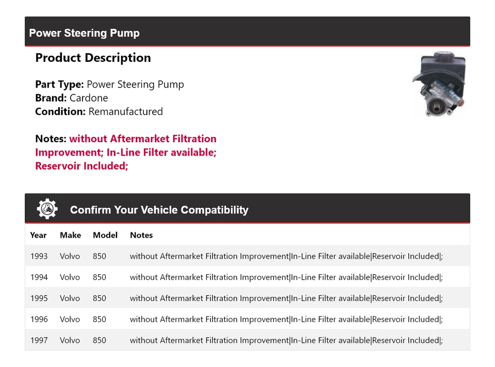
Task: Select the 1994 Volvo 850 row
Action: 247,277
